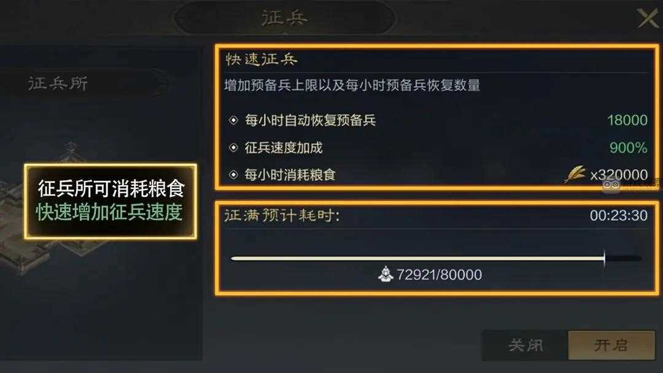Click the 00:23:30 estimated time
Viewport: 663px width, 373px height.
[619, 215]
